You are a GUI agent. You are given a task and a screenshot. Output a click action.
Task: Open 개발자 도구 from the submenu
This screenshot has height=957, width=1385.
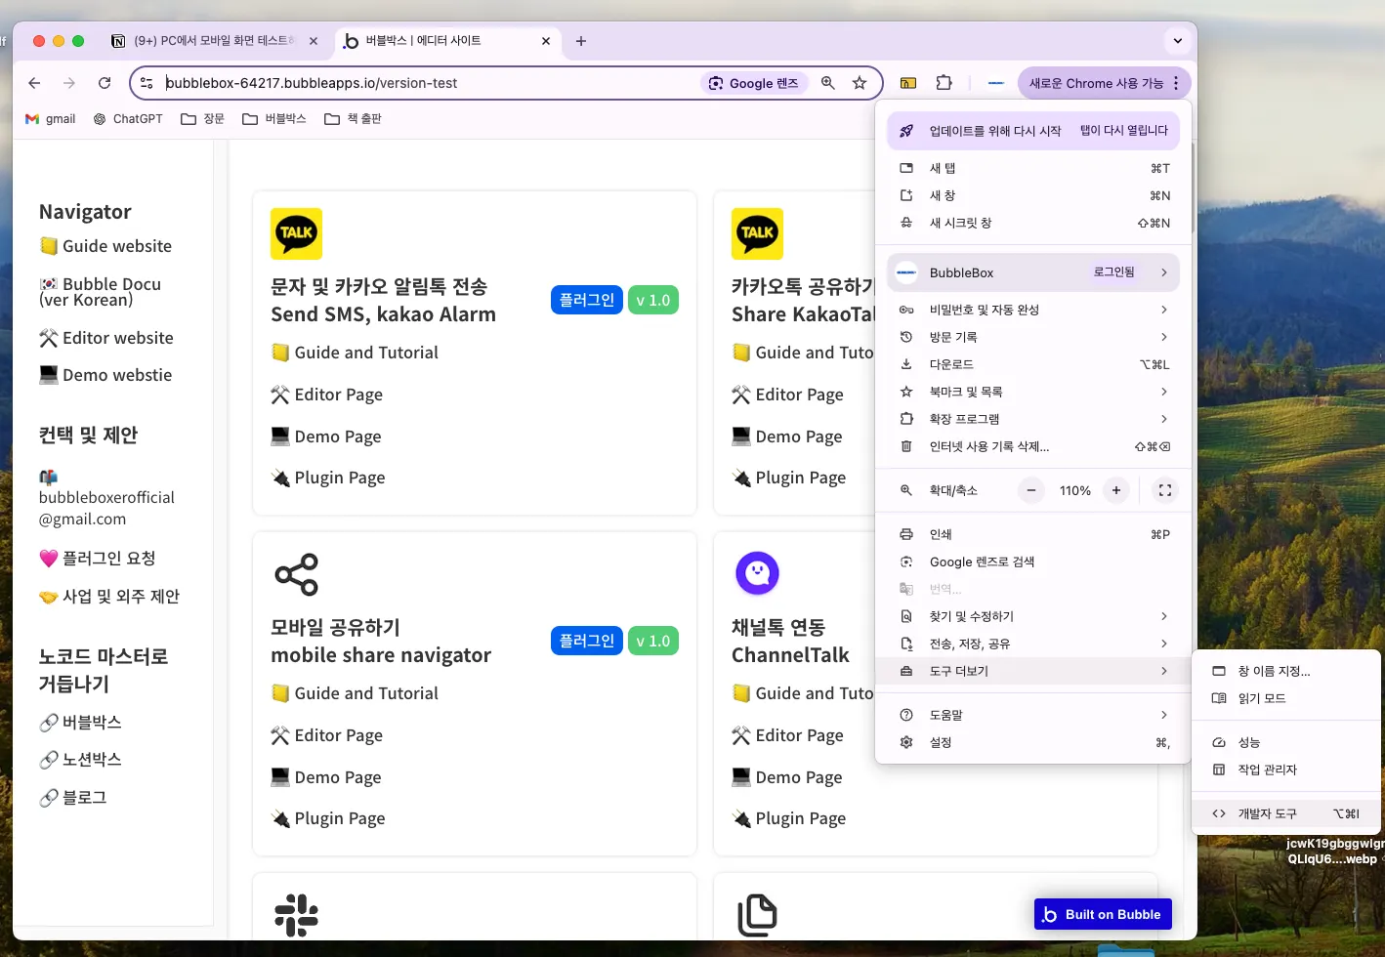click(x=1287, y=813)
